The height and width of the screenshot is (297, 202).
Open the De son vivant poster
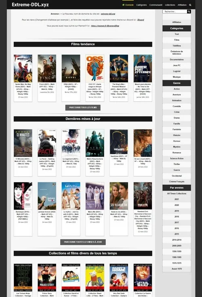click(x=143, y=143)
